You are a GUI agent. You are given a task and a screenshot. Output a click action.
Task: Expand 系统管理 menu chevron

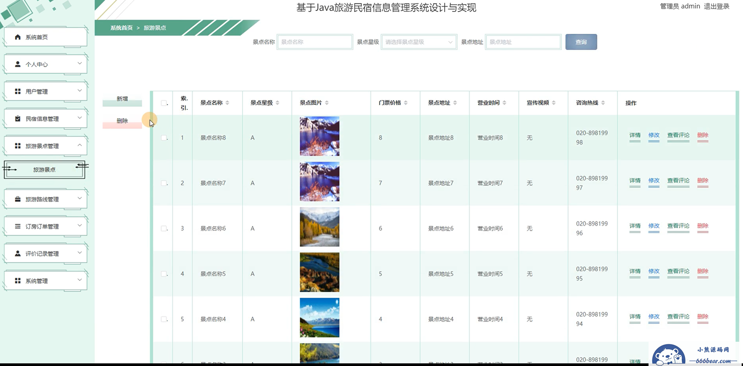80,280
